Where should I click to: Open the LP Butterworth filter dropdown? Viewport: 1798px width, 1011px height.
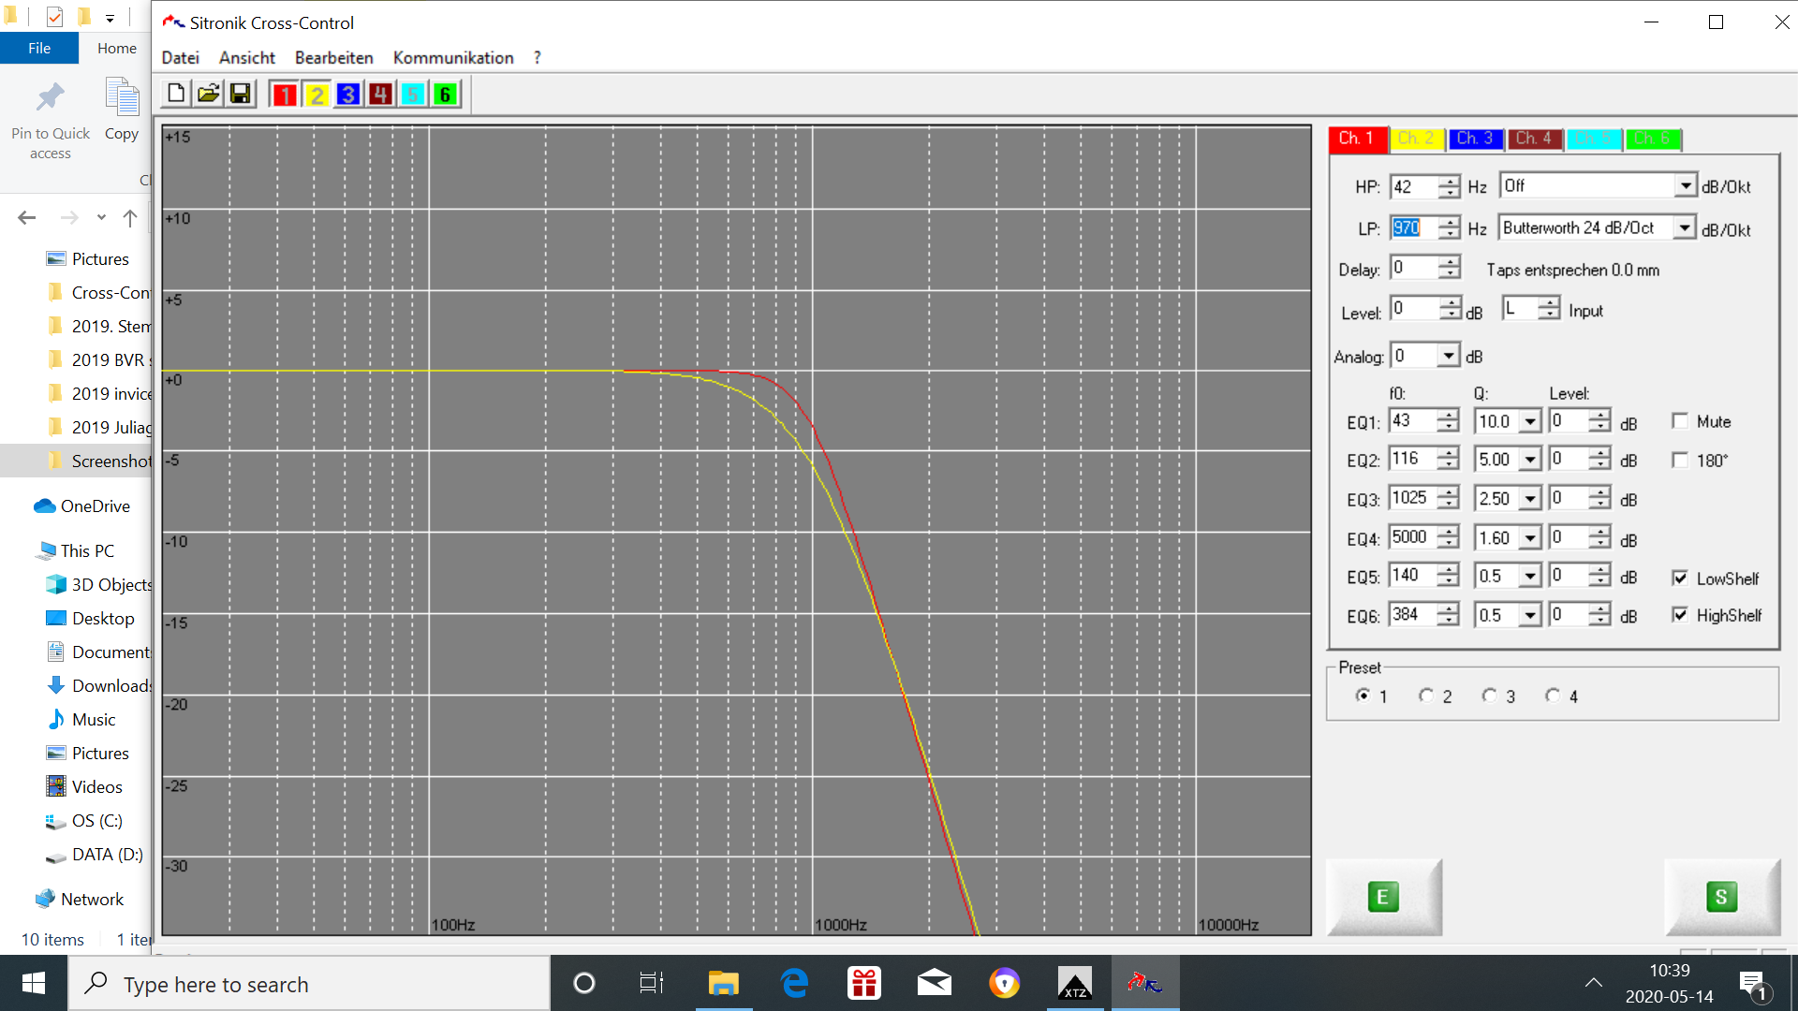pyautogui.click(x=1685, y=227)
